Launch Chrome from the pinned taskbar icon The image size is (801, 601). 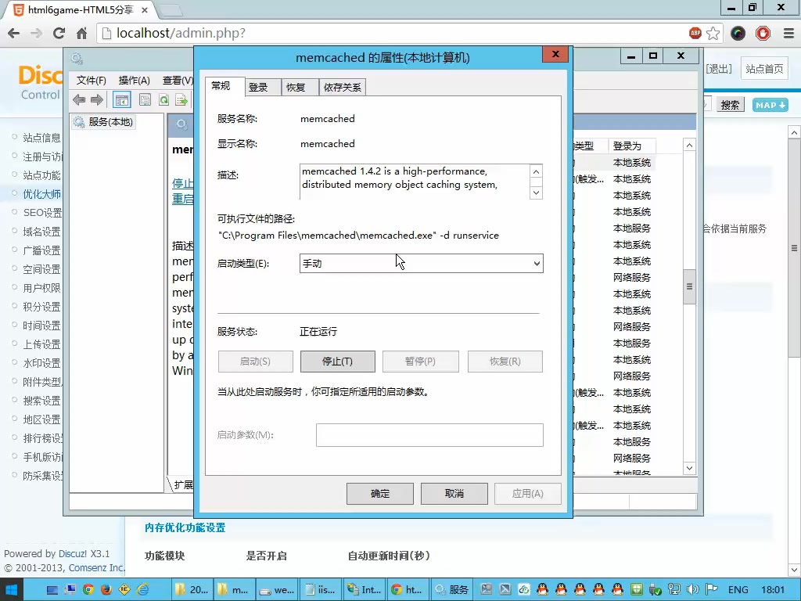tap(88, 590)
